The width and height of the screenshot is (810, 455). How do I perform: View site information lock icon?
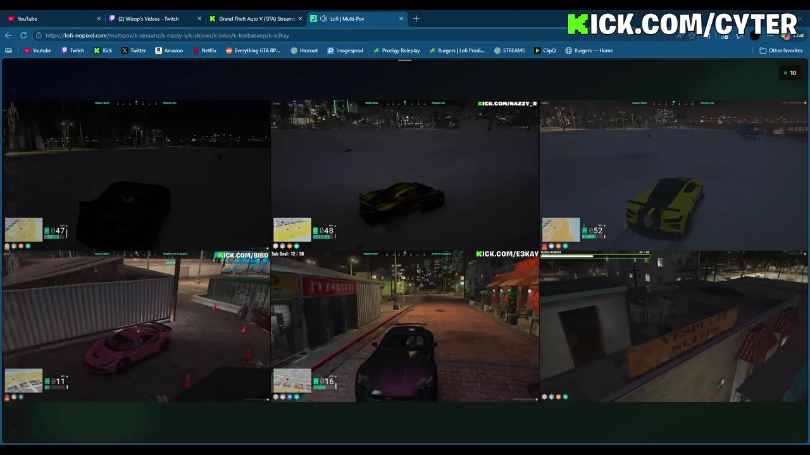(39, 35)
